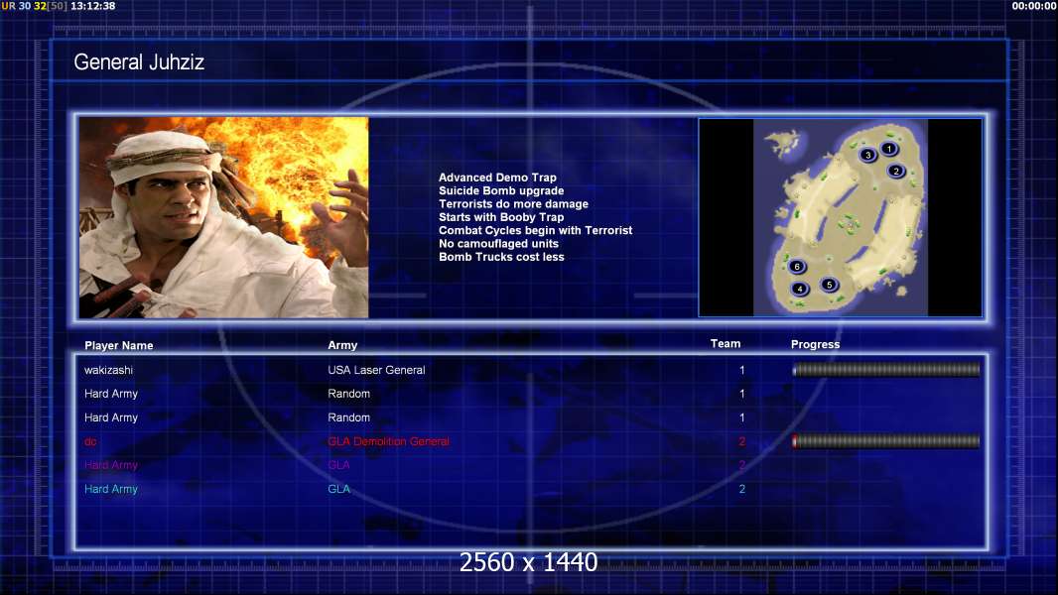
Task: Select start position 6 marker
Action: click(x=796, y=267)
